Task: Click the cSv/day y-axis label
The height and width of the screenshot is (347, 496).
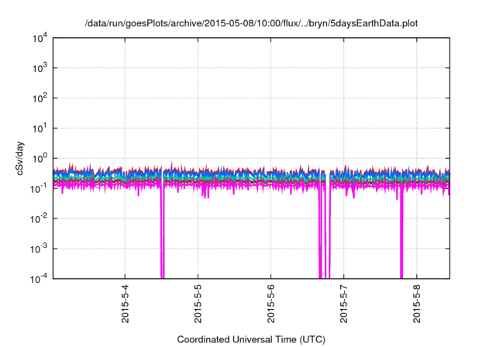Action: (20, 158)
